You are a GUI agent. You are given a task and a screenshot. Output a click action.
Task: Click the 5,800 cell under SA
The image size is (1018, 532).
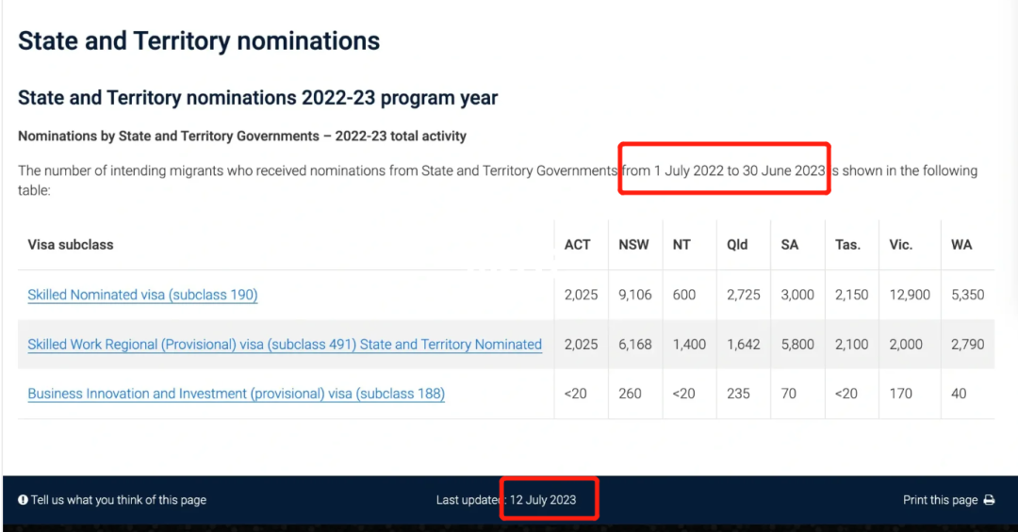click(797, 345)
